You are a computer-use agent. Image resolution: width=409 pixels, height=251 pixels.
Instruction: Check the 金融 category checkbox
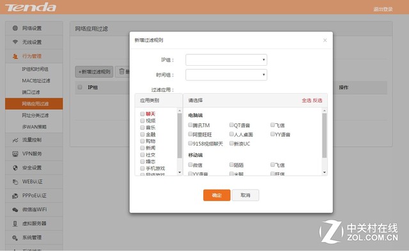143,134
